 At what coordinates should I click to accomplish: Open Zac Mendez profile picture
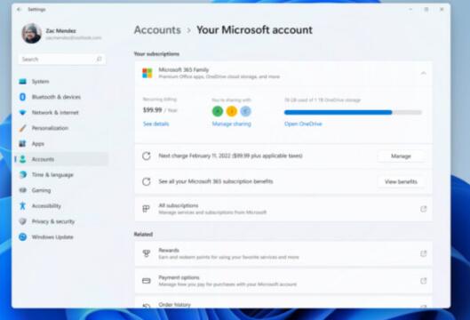pyautogui.click(x=31, y=33)
